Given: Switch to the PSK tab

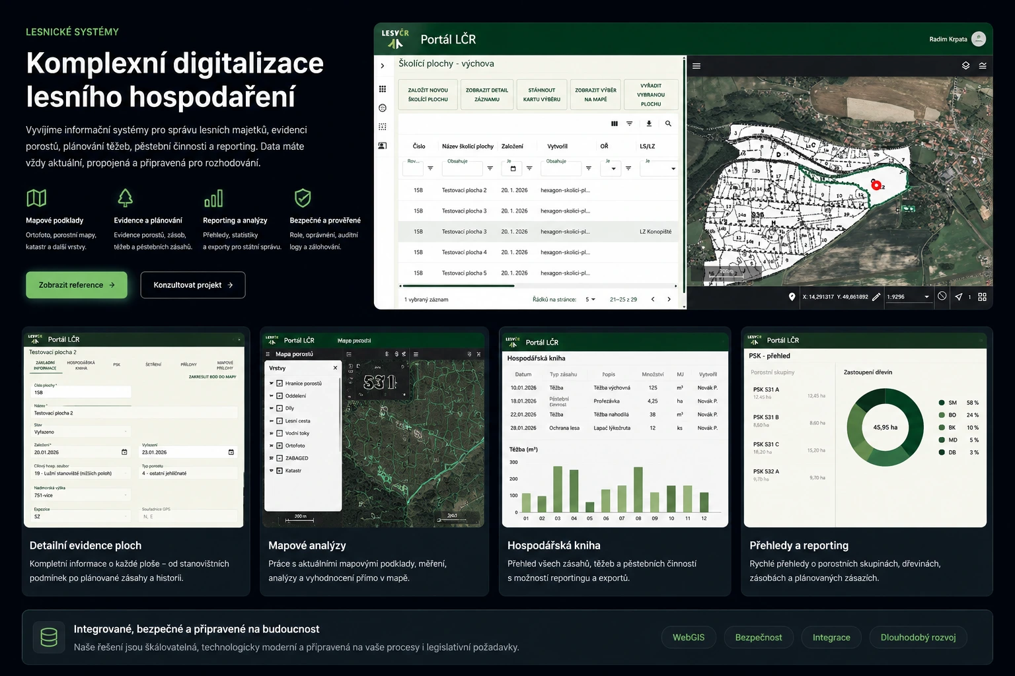Looking at the screenshot, I should point(116,364).
